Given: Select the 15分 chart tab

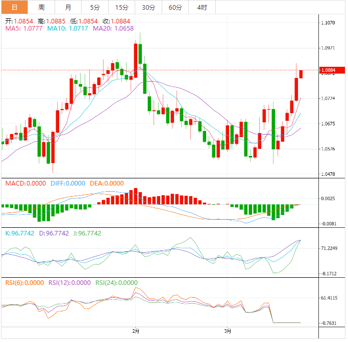Looking at the screenshot, I should click(x=122, y=8).
